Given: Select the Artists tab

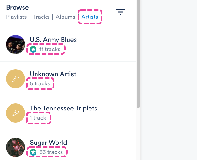Looking at the screenshot, I should (x=90, y=17).
